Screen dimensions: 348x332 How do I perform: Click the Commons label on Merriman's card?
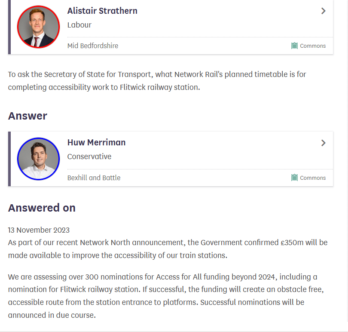click(313, 178)
